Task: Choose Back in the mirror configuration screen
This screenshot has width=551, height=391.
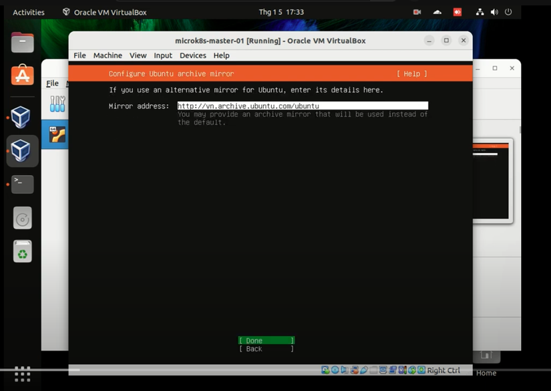Action: 265,348
